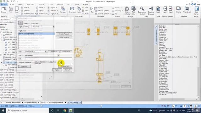Click the Tag item in Ruleset group
This screenshot has width=201, height=113.
coord(115,13)
